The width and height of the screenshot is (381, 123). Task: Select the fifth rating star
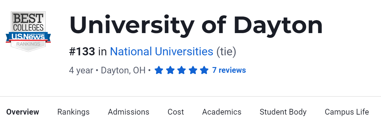tap(204, 70)
